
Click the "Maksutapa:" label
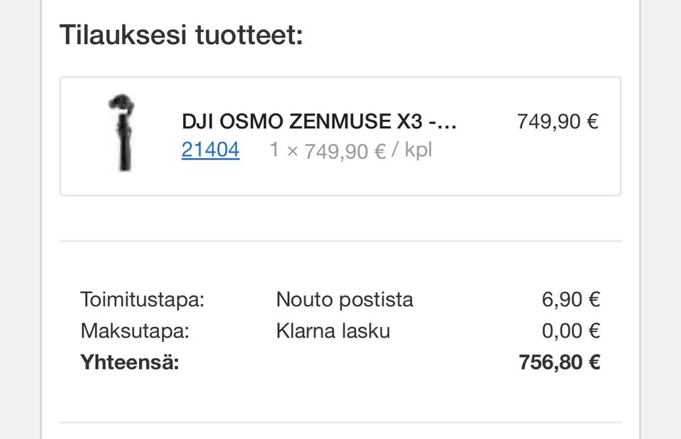[135, 331]
